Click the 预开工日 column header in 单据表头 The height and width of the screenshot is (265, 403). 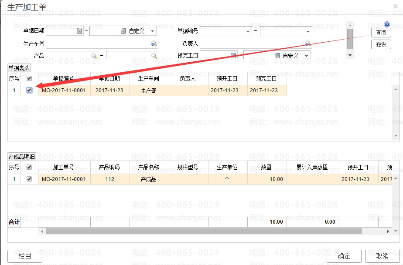(x=228, y=78)
